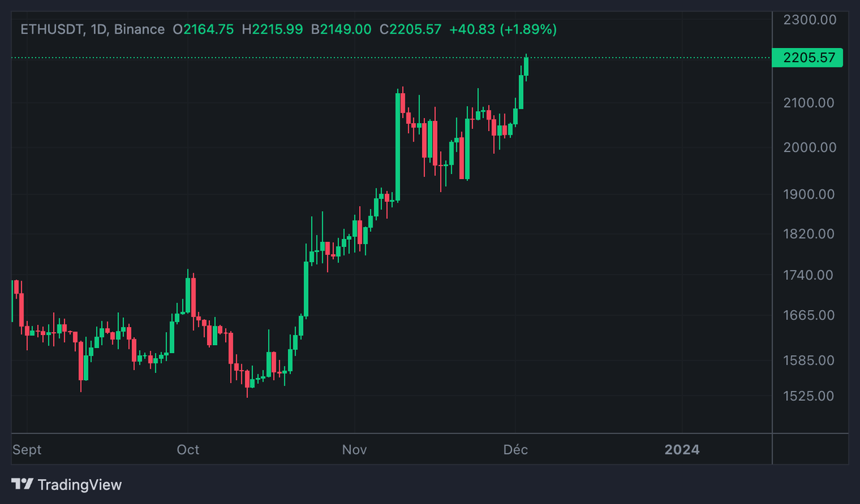
Task: Open the TradingView wordmark link
Action: pos(80,485)
